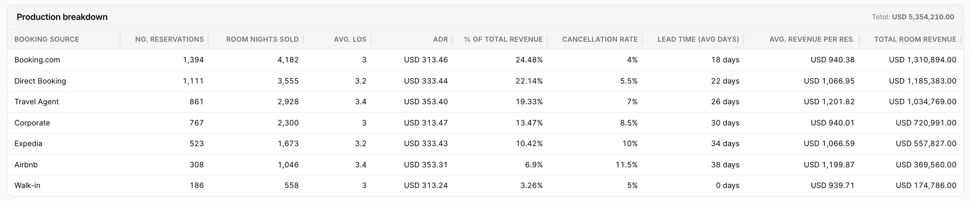Click Expedia cancellation rate 10%
Image resolution: width=971 pixels, height=201 pixels.
tap(630, 144)
